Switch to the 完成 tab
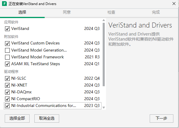 coord(156,12)
